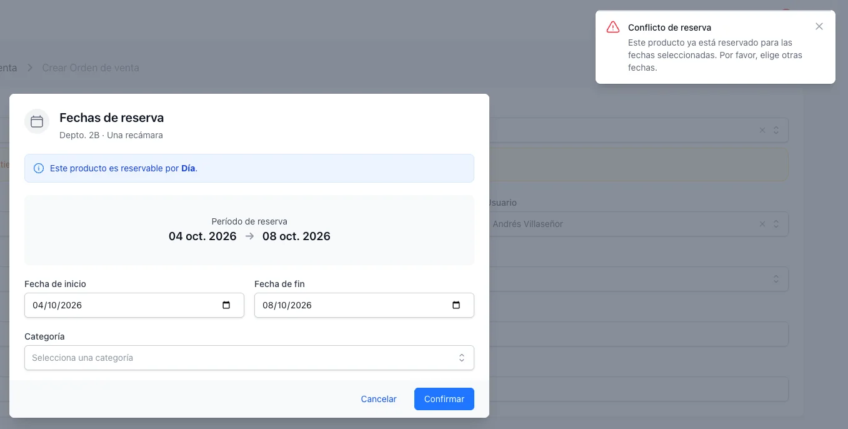Screen dimensions: 848x429
Task: Click the calendar icon beside Fechas de reserva
Action: (x=37, y=121)
